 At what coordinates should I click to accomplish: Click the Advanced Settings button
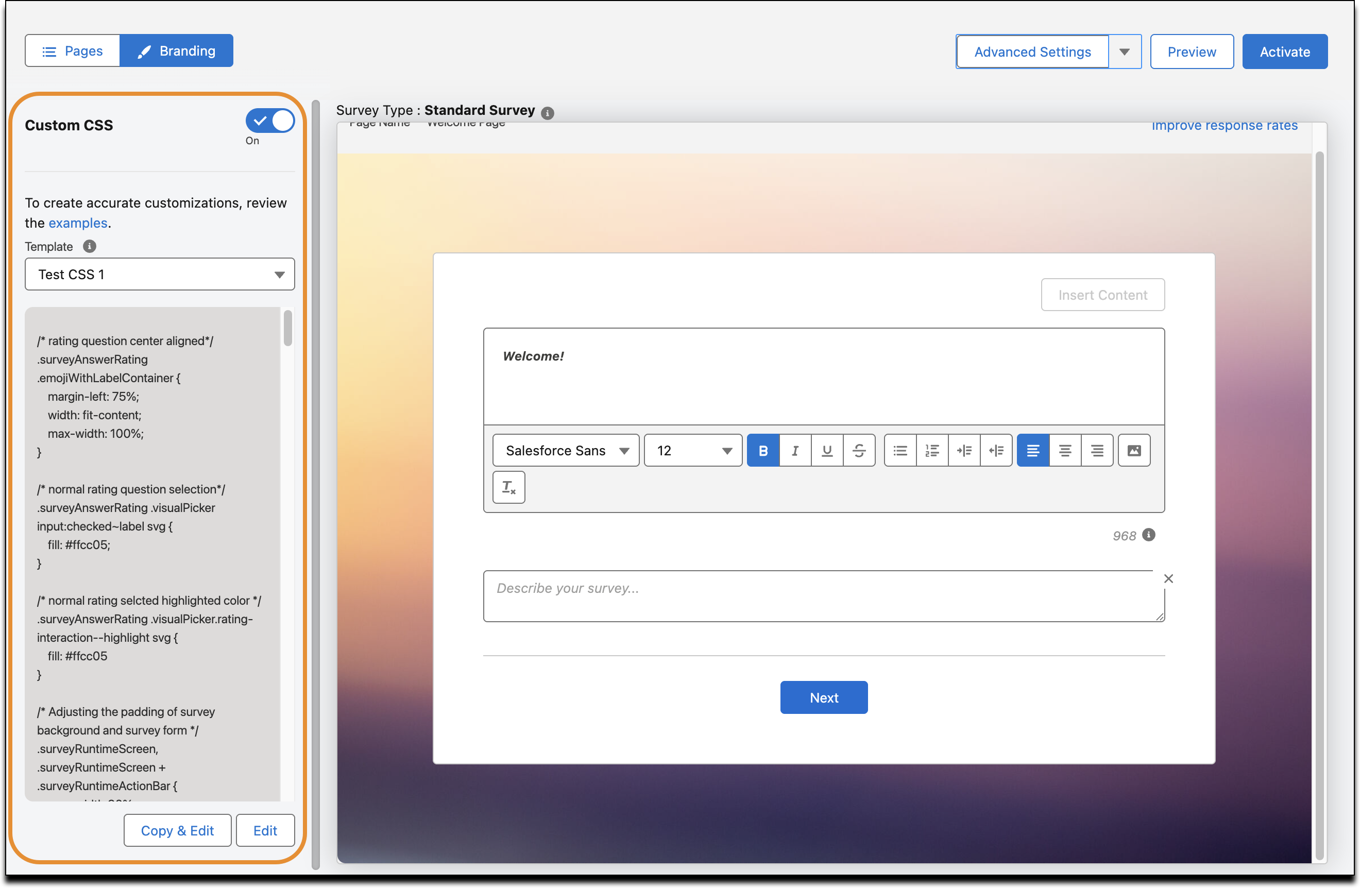click(1032, 52)
